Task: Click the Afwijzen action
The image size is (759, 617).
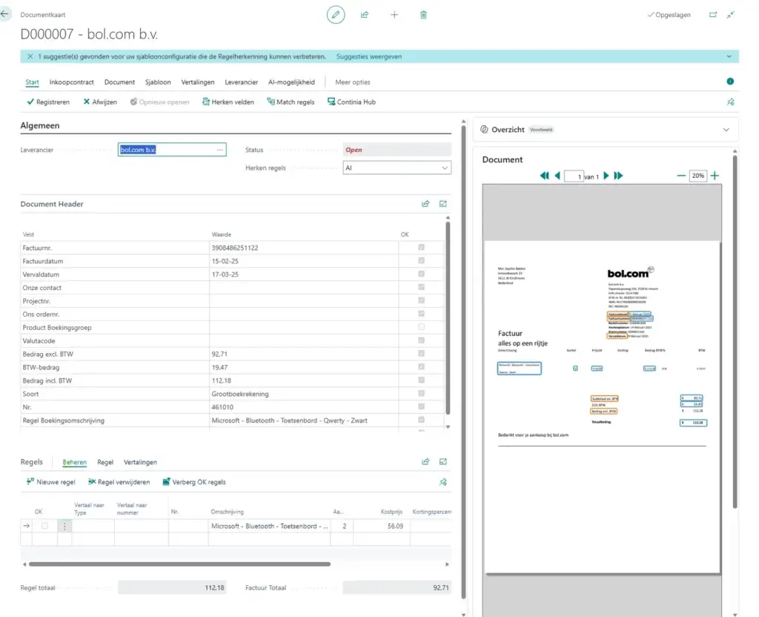Action: [x=100, y=102]
